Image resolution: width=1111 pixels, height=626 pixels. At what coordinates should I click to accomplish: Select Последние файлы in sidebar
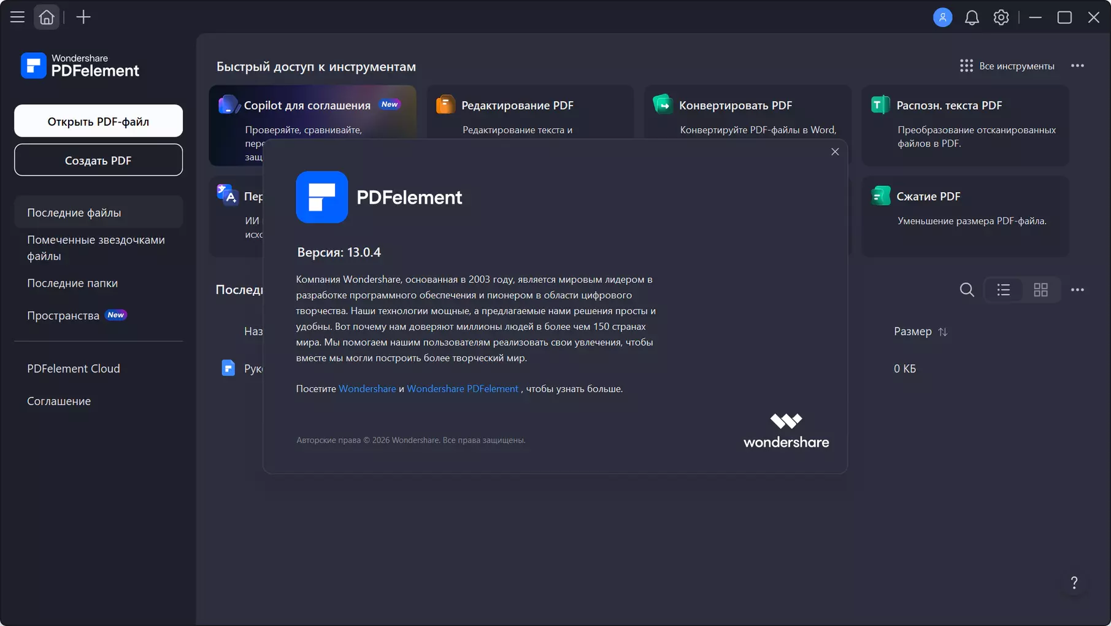coord(98,212)
